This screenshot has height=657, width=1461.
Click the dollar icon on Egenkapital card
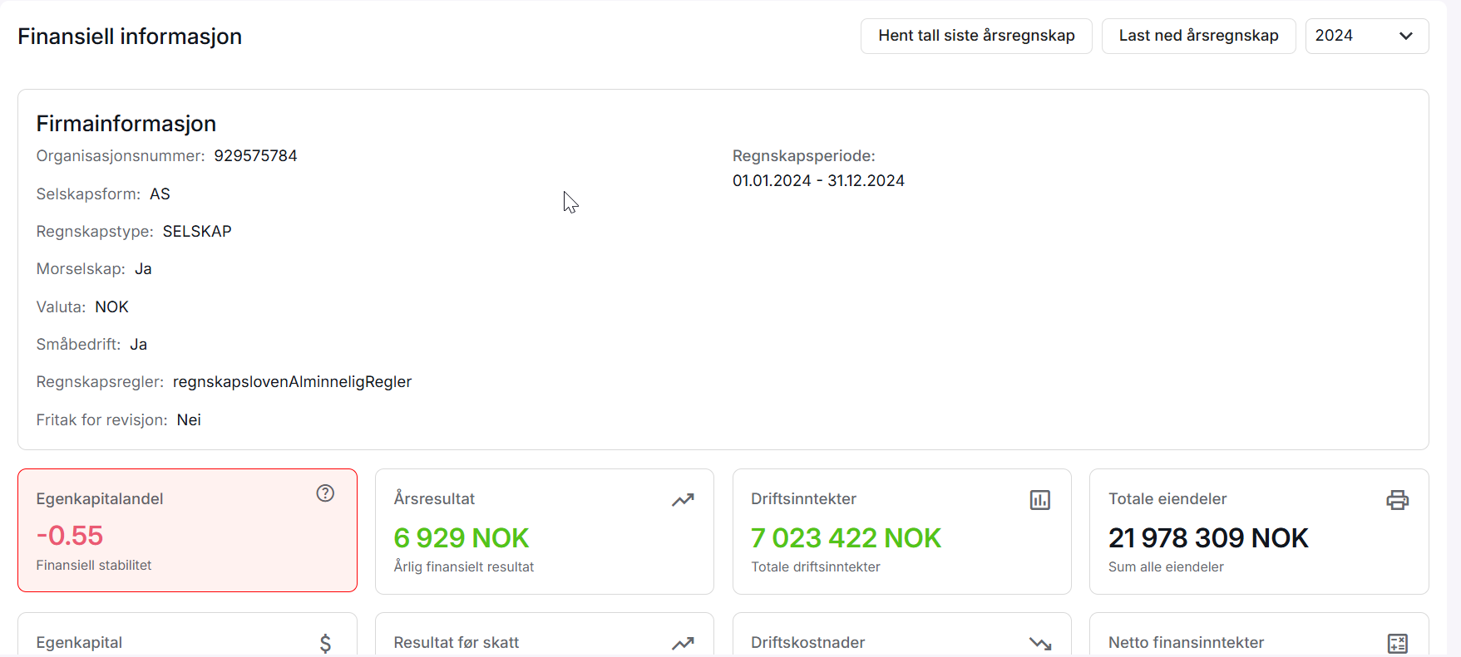325,643
